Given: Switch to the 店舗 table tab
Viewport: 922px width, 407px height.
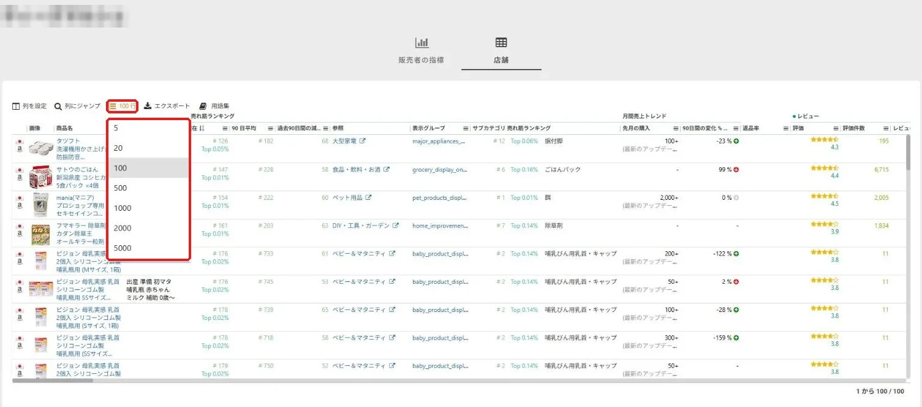Looking at the screenshot, I should coord(501,51).
